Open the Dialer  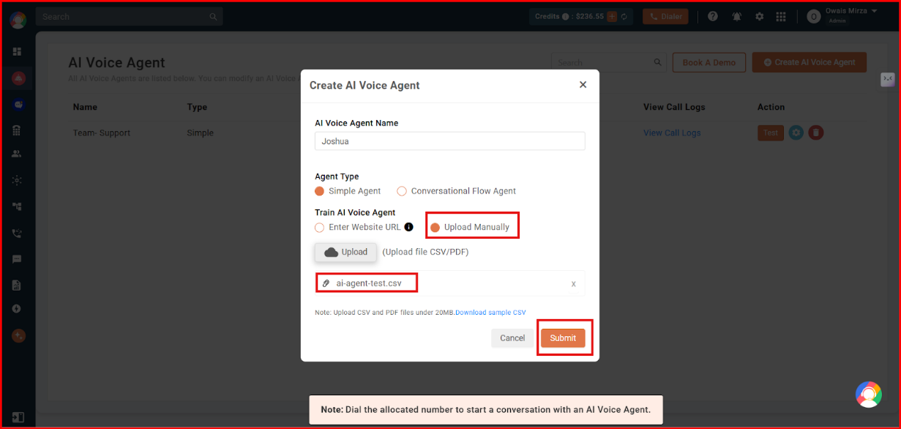(x=665, y=16)
